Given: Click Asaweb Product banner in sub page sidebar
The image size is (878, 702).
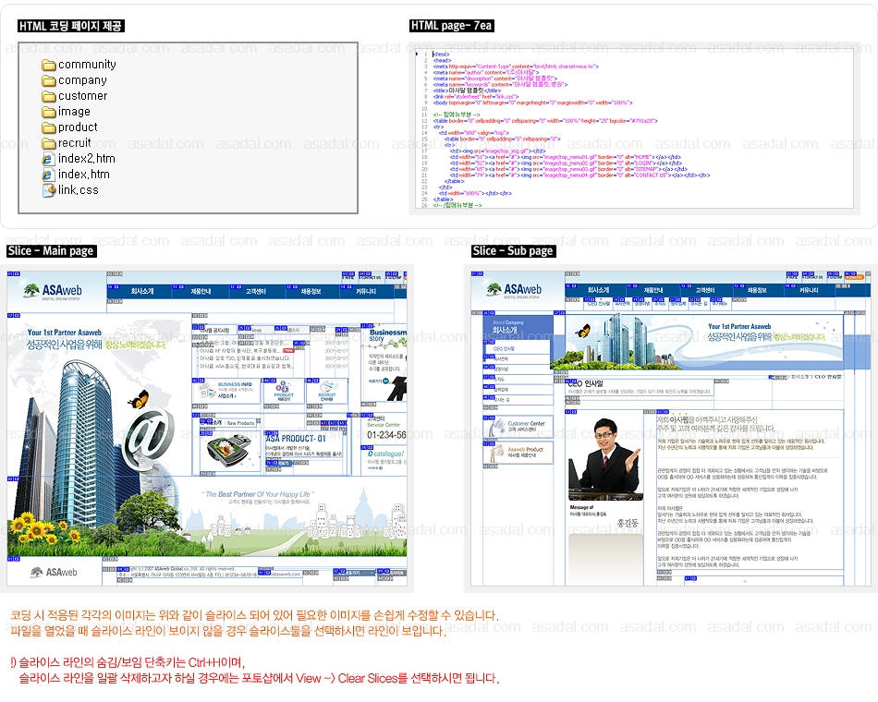Looking at the screenshot, I should [518, 453].
